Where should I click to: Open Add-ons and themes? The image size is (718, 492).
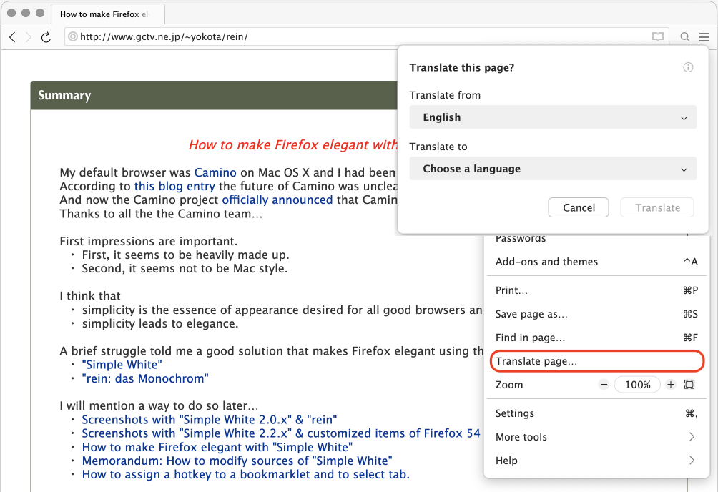coord(546,262)
